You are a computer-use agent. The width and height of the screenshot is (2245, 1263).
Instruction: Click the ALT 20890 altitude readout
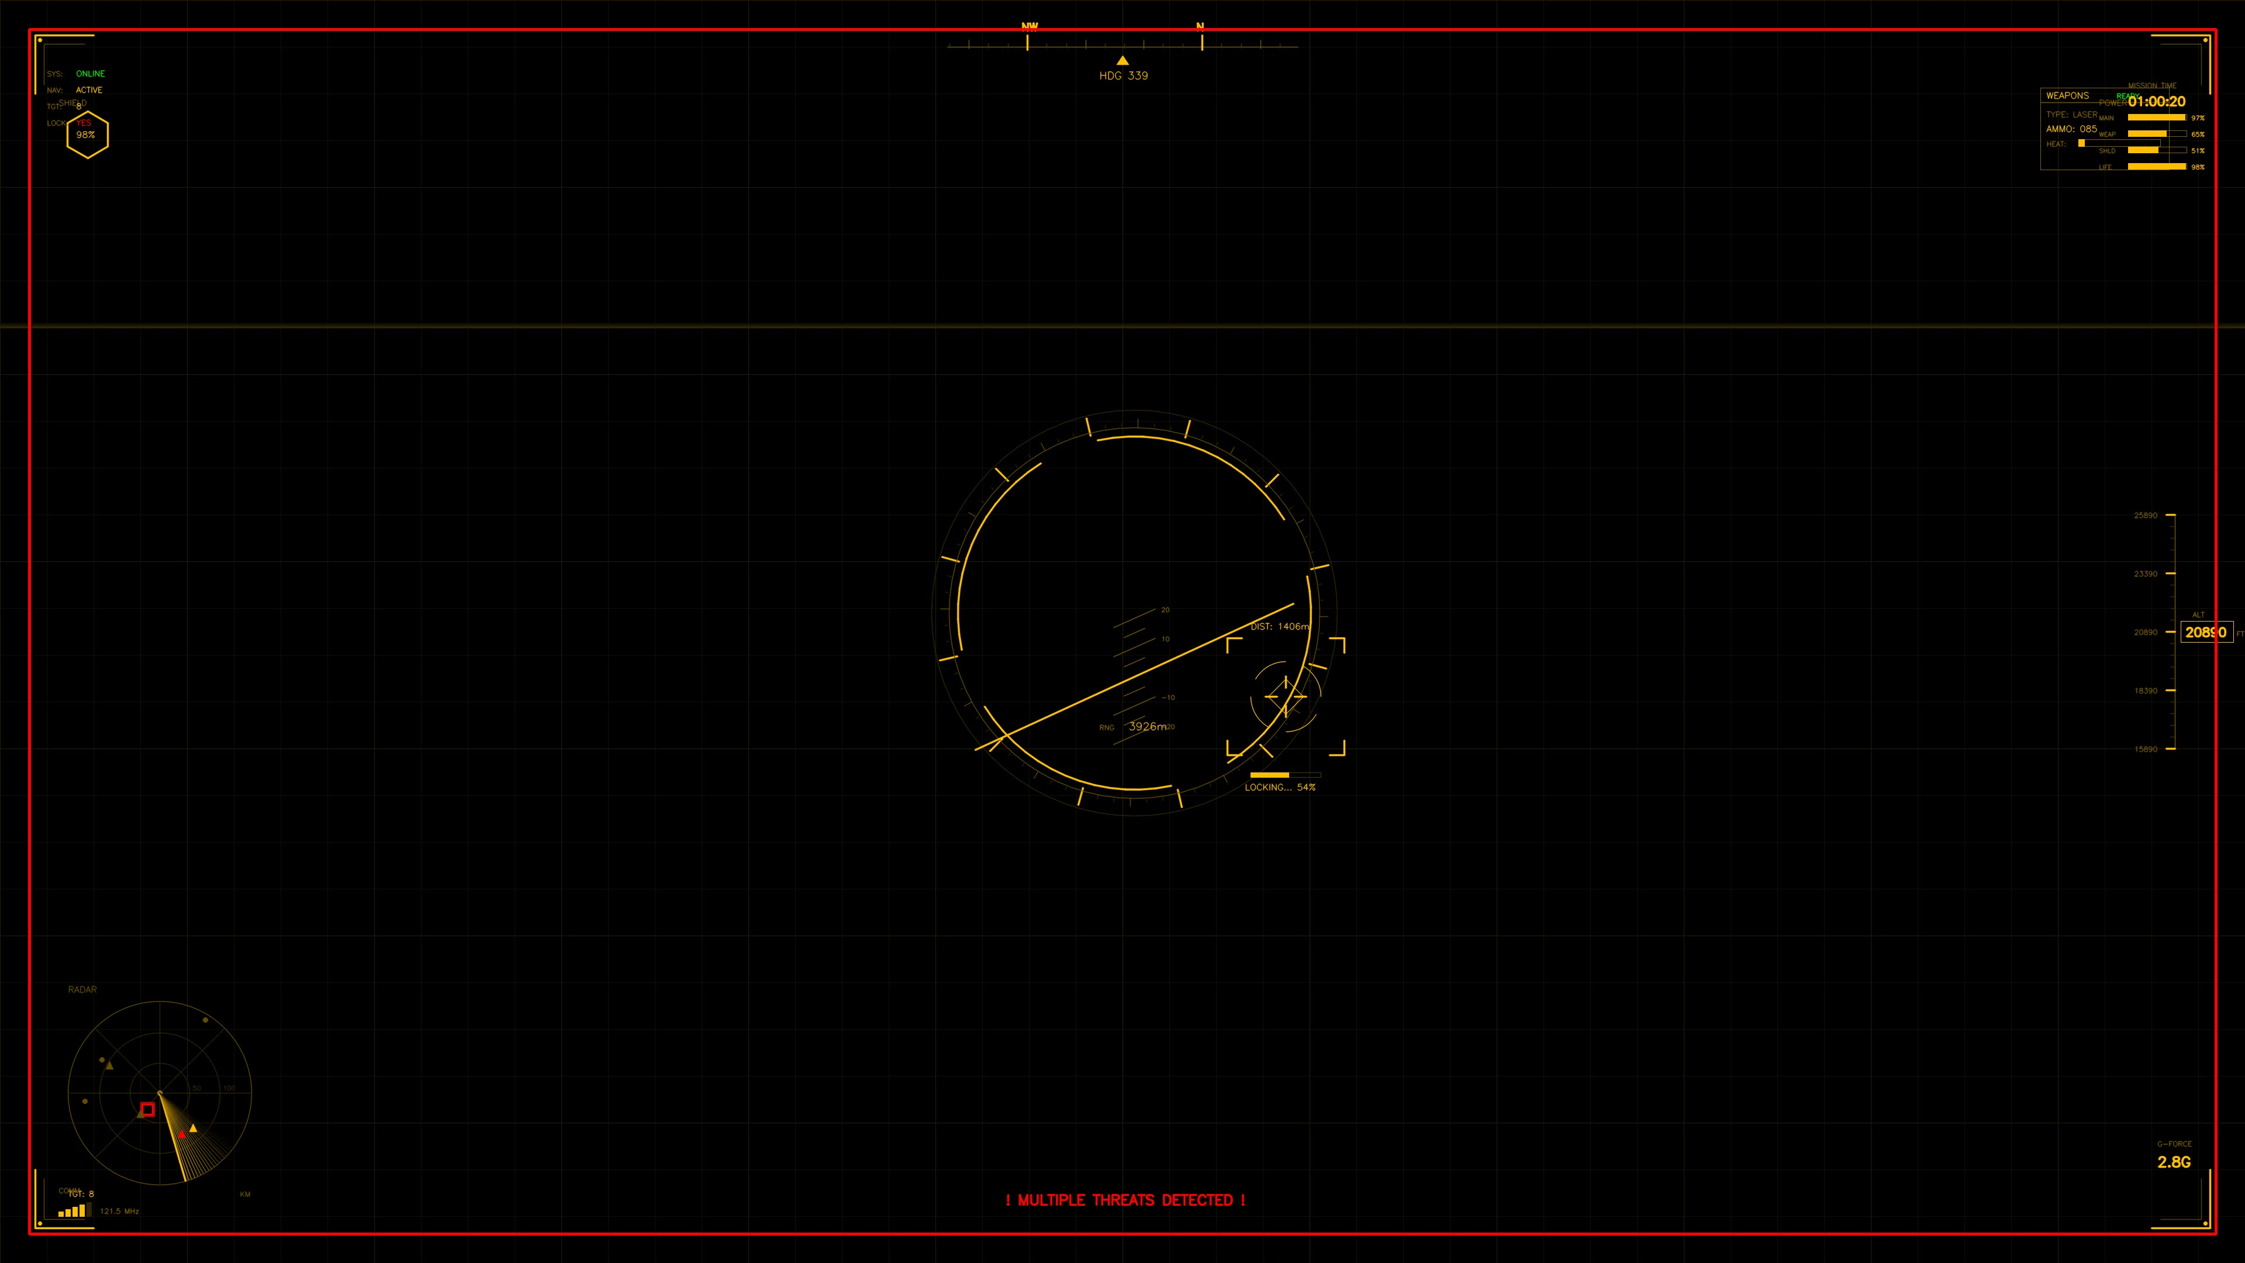click(x=2208, y=632)
